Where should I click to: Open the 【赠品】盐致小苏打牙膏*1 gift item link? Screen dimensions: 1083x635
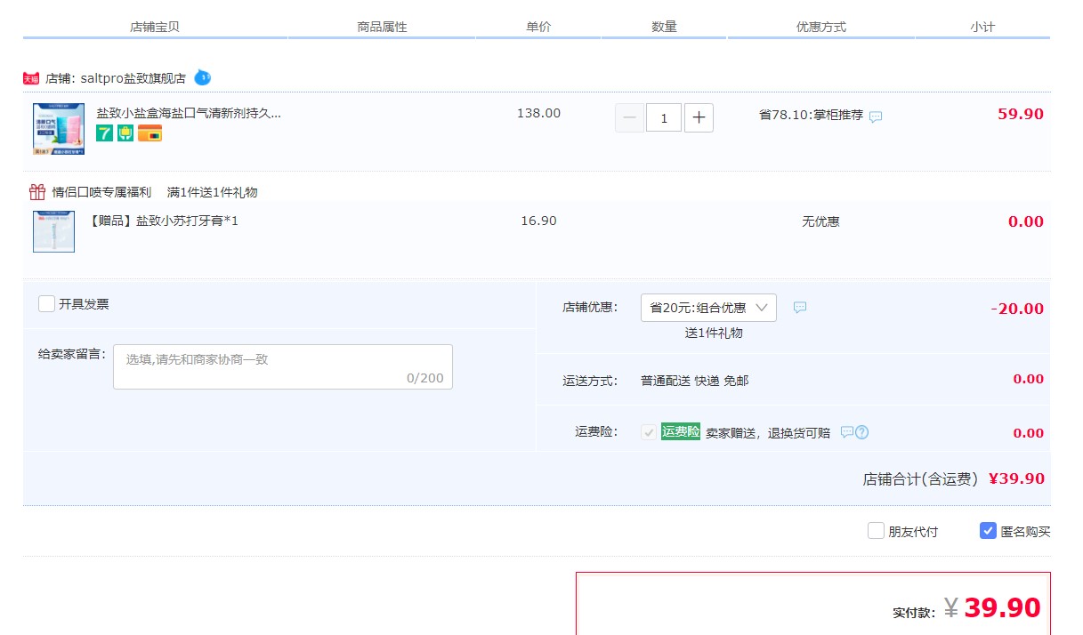[164, 221]
